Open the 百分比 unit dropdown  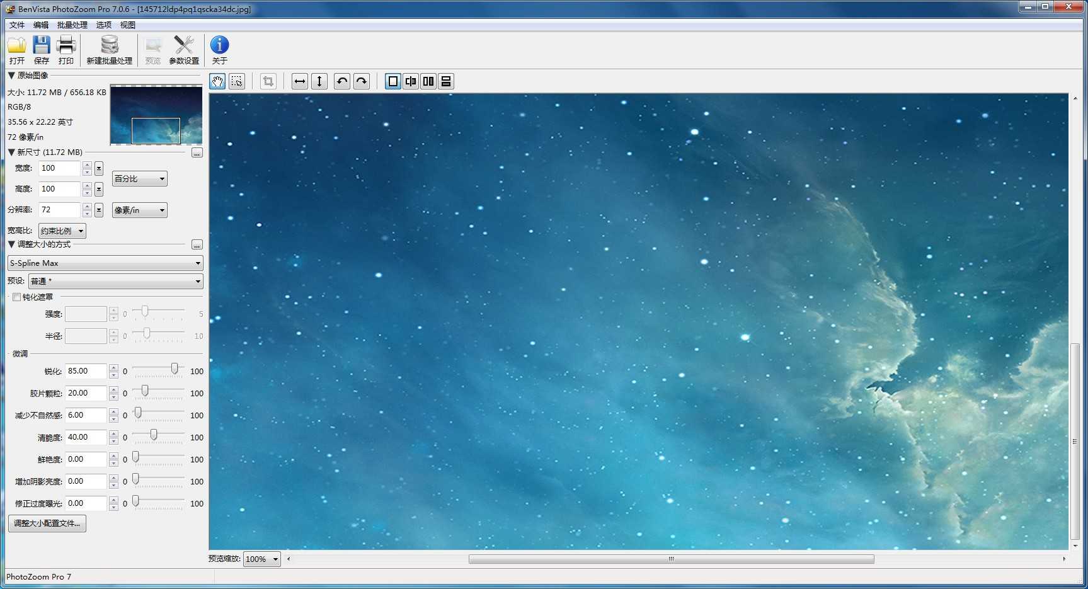pyautogui.click(x=140, y=179)
